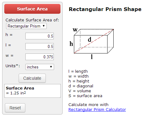This screenshot has height=117, width=146.
Task: Click the Units* label
Action: point(13,66)
